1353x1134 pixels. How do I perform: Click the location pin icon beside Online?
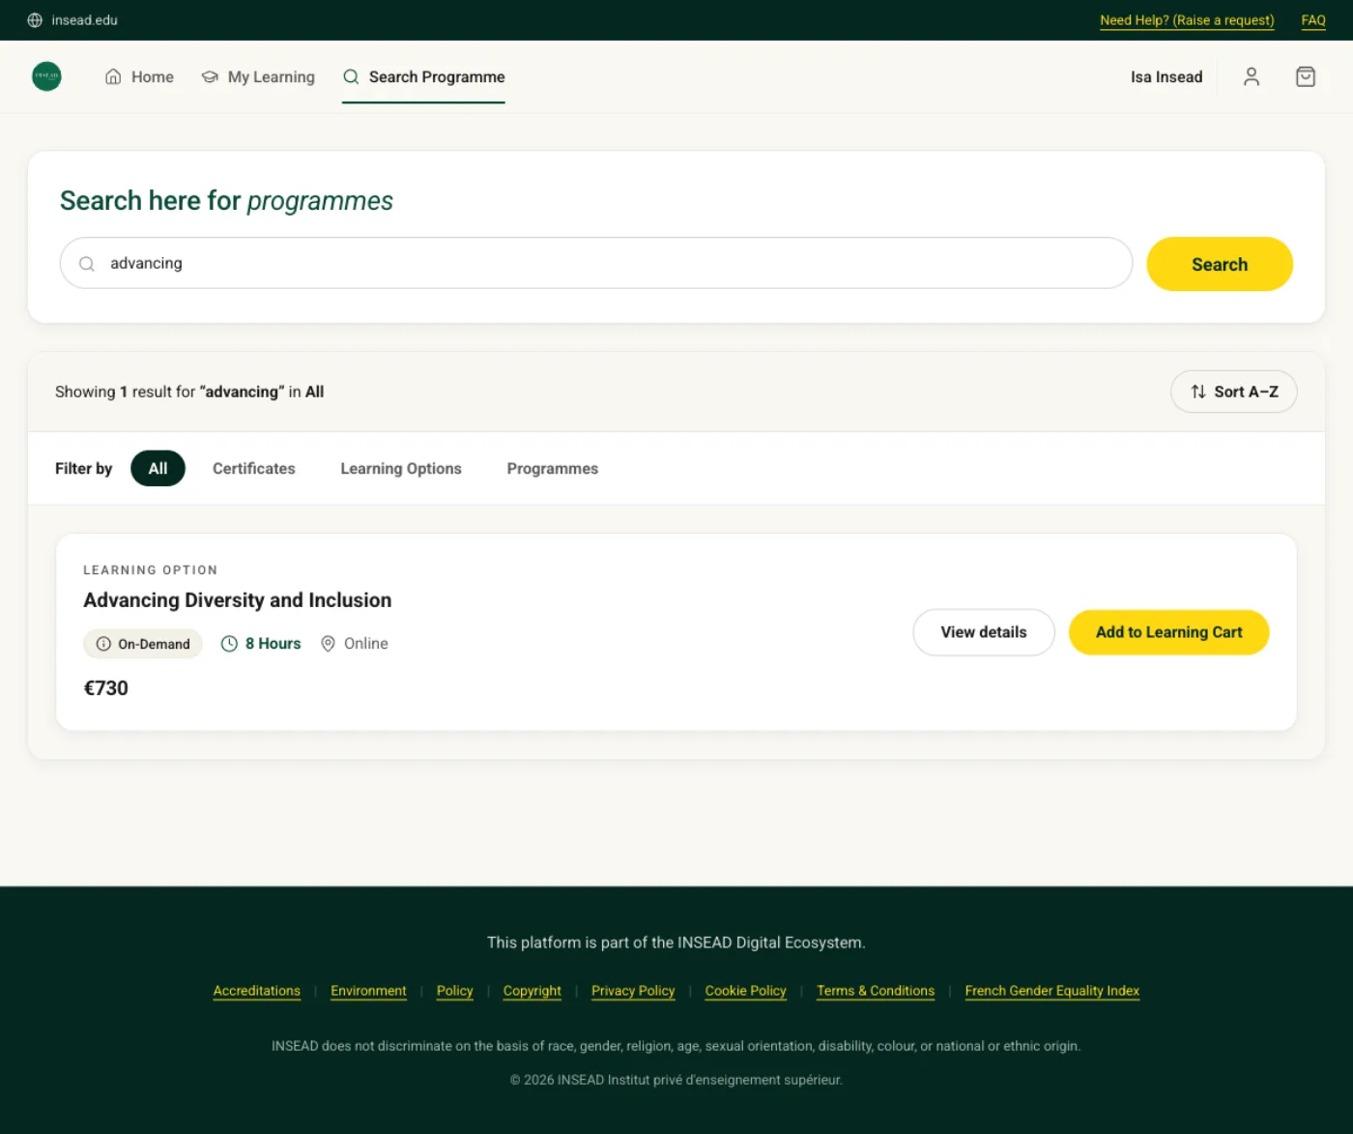tap(329, 644)
